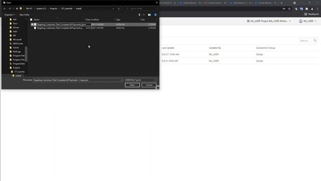This screenshot has height=181, width=321.
Task: Open recent locations dropdown beside forward arrow
Action: point(14,9)
